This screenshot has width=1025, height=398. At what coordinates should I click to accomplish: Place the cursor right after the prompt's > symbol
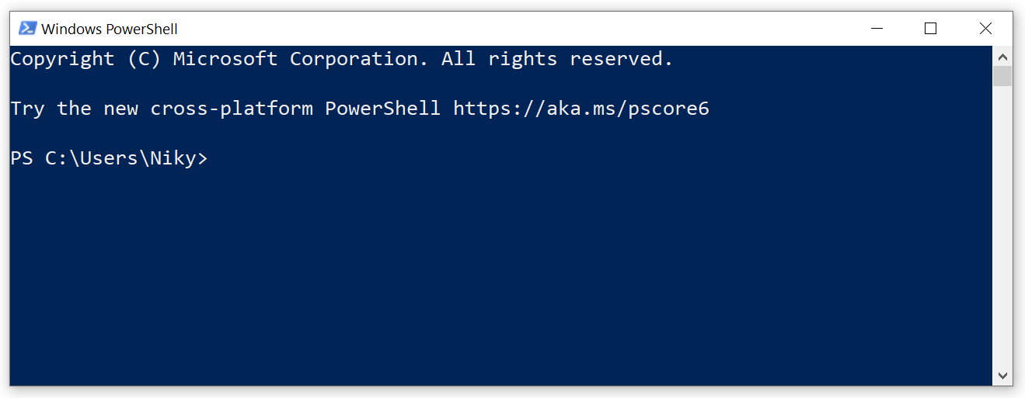pyautogui.click(x=211, y=158)
